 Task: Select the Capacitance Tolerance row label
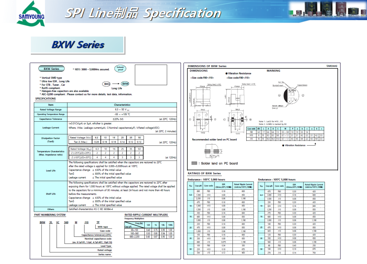click(50, 119)
